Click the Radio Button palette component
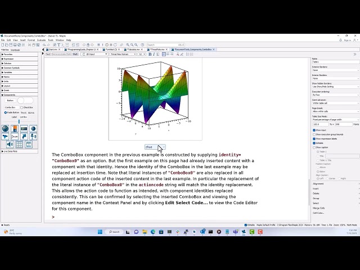This screenshot has width=360, height=270. click(x=12, y=112)
